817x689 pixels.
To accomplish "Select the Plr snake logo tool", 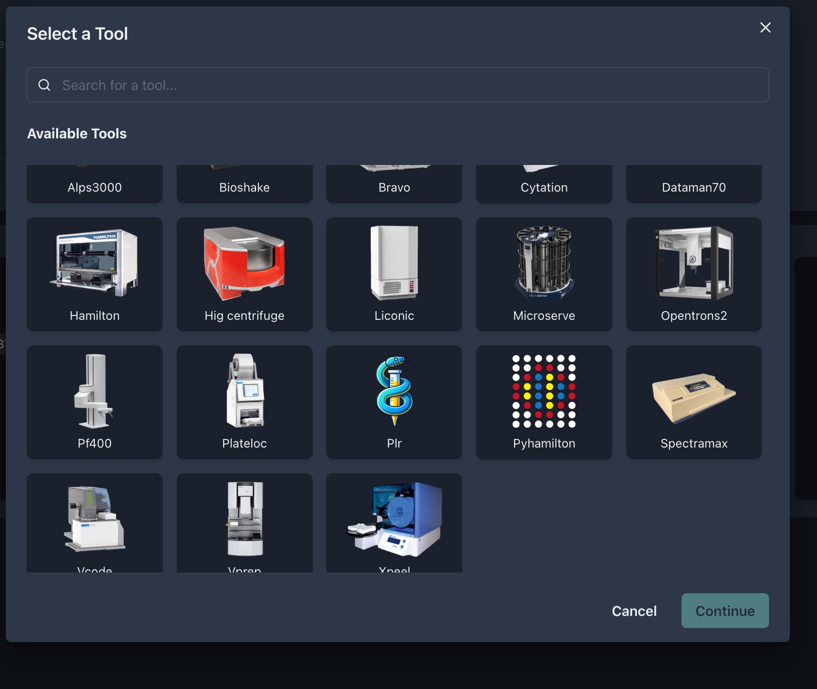I will point(394,402).
